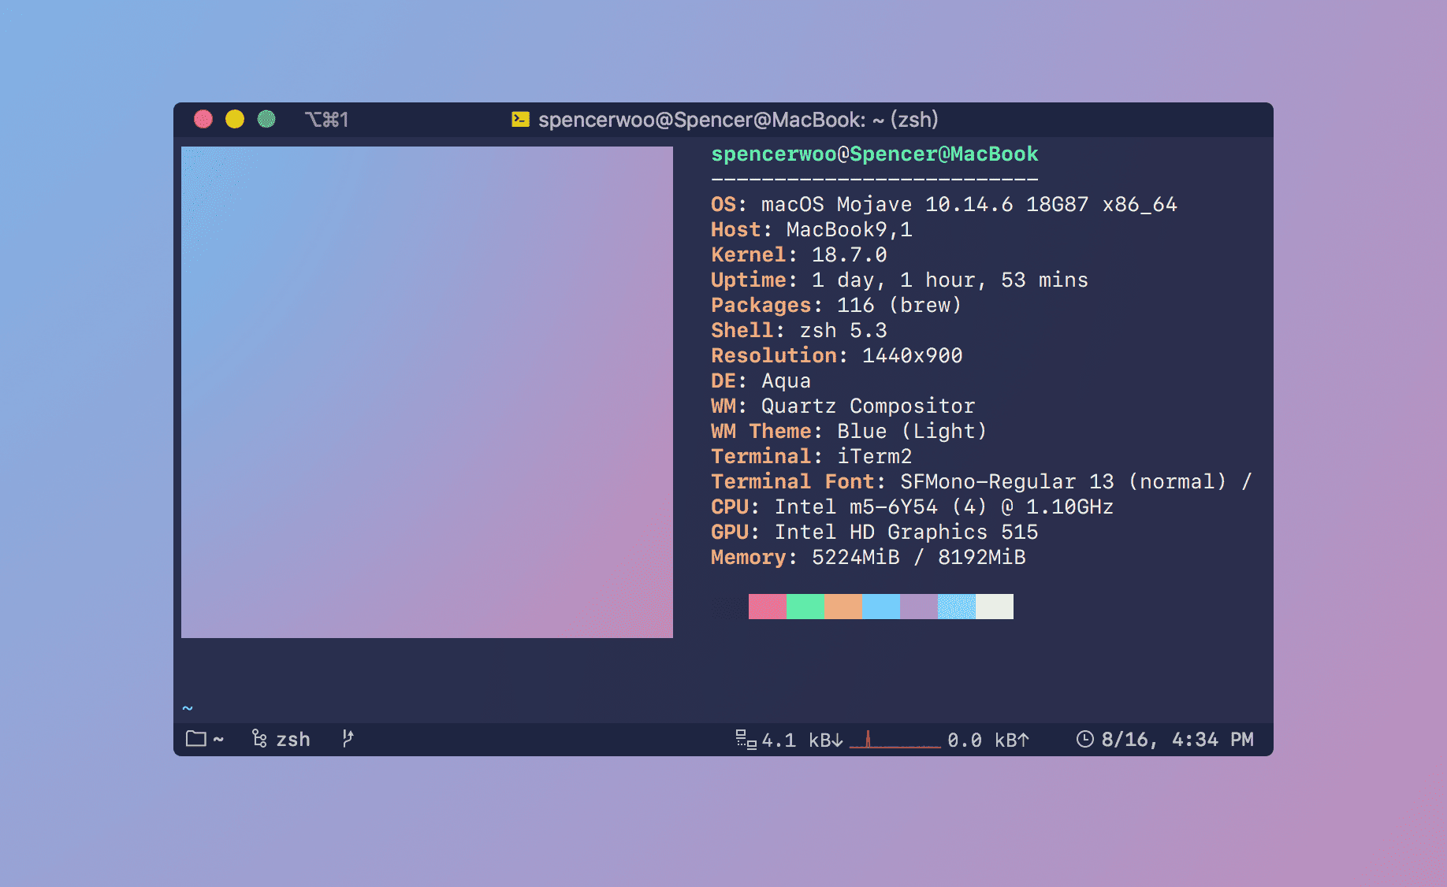Click the process tree icon beside zsh
This screenshot has height=887, width=1447.
[259, 739]
